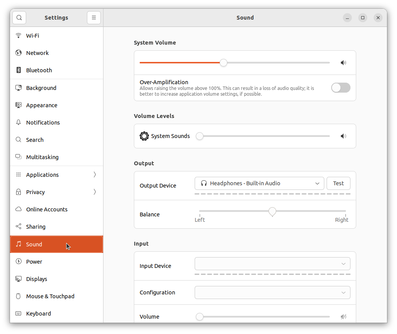The height and width of the screenshot is (334, 397).
Task: Click the Online Accounts cloud icon
Action: tap(18, 209)
